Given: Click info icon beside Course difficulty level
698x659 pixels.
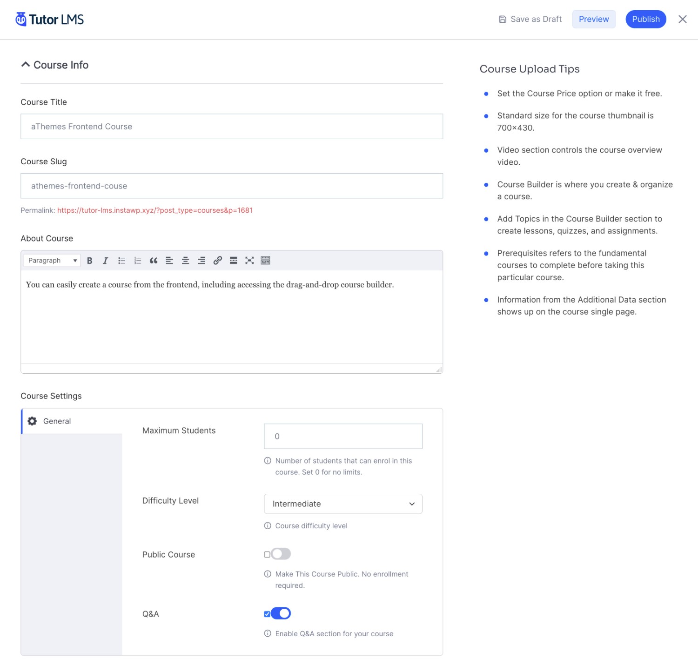Looking at the screenshot, I should pos(268,526).
